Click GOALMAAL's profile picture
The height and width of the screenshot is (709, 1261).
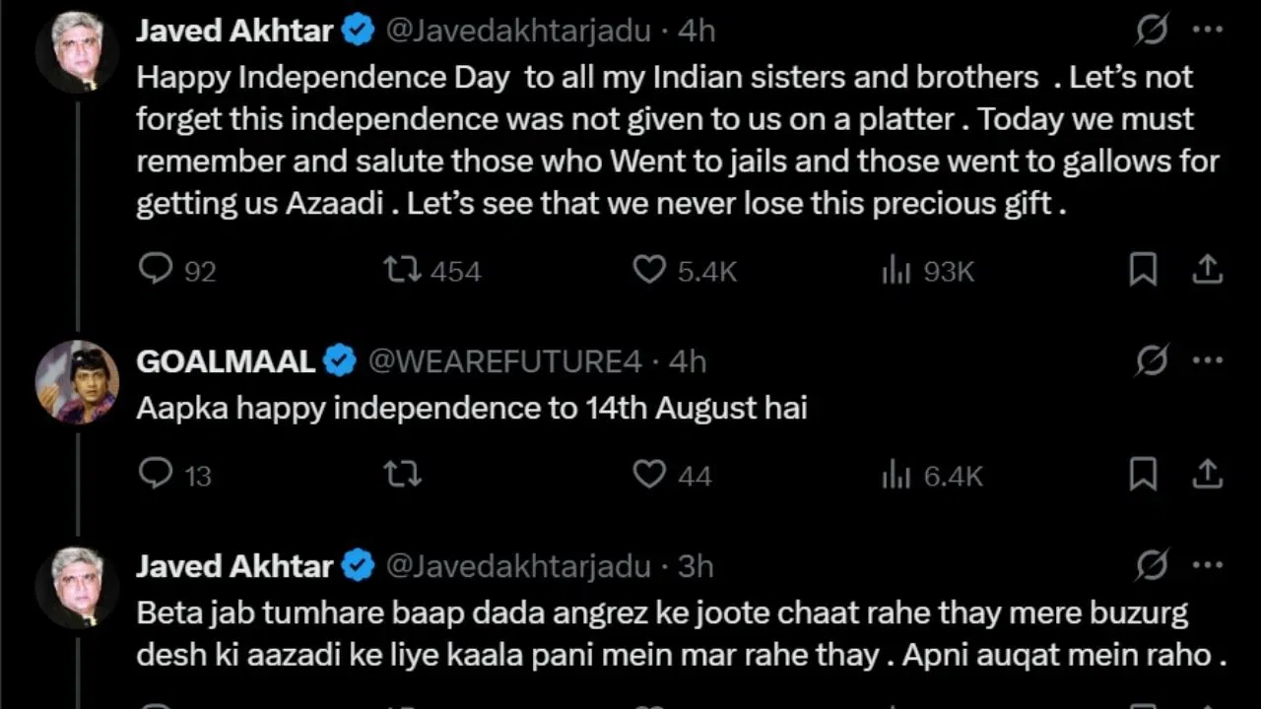[x=77, y=382]
